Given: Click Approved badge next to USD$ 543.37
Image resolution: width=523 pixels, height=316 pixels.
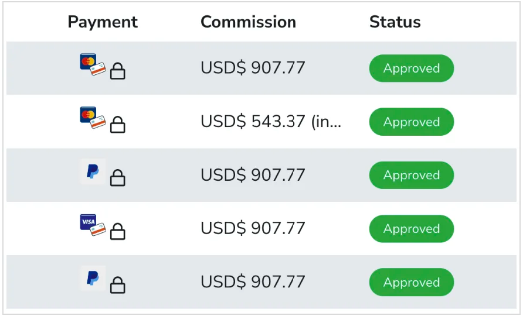Looking at the screenshot, I should pyautogui.click(x=411, y=122).
